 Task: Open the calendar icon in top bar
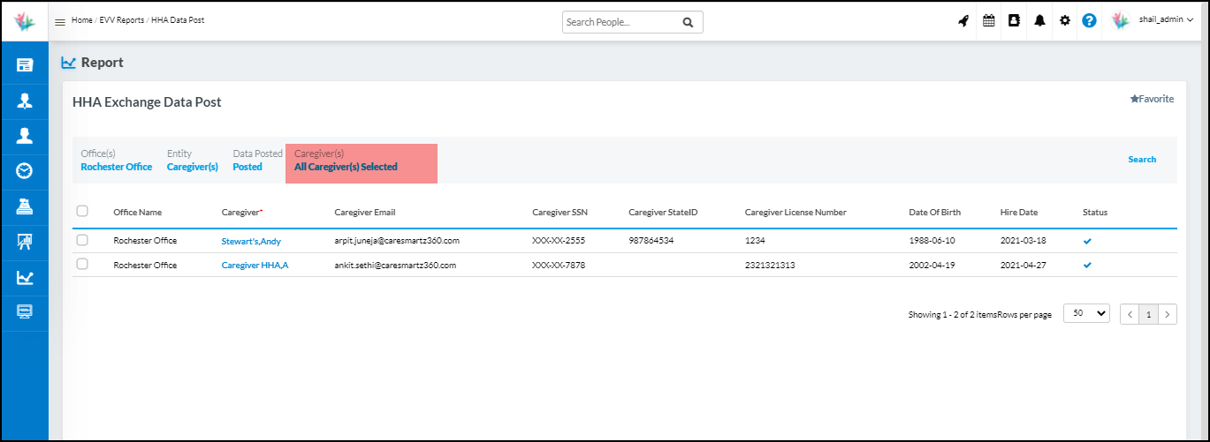pos(989,21)
